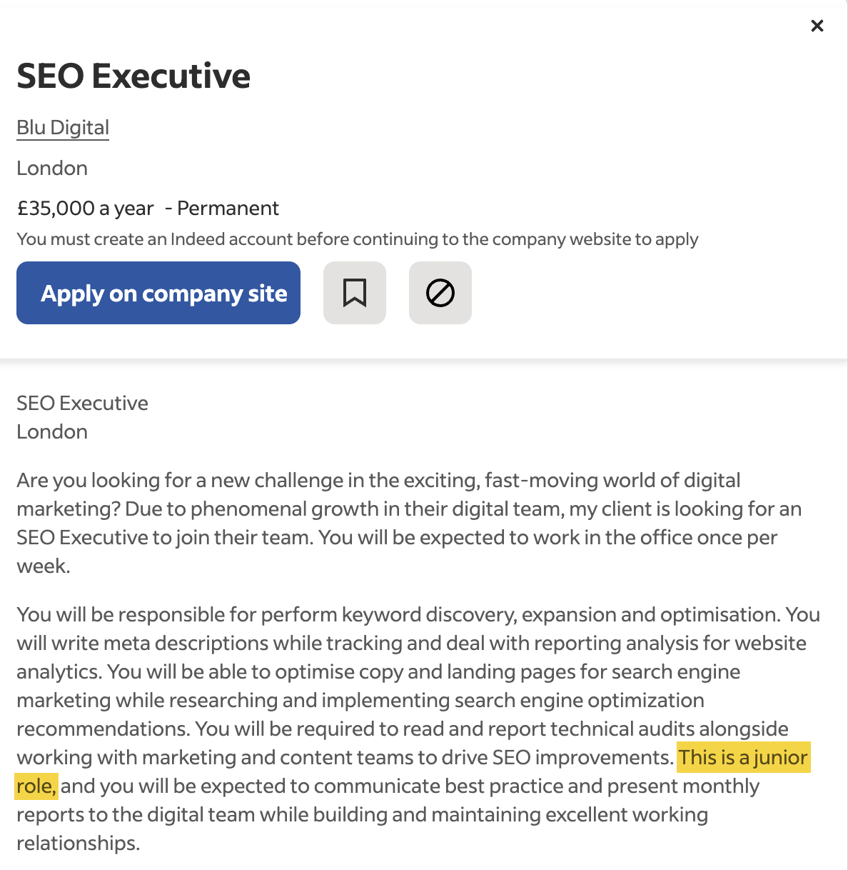
Task: Select the Permanent employment type label
Action: click(x=228, y=208)
